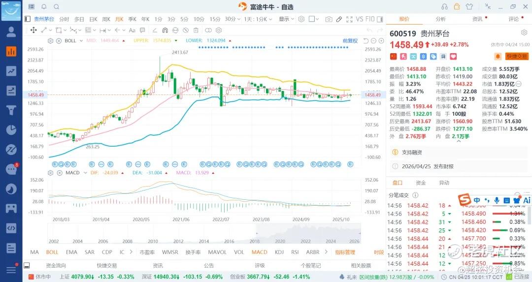Screen dimensions: 532x282
Task: Add text annotation with Aa tool
Action: [132, 30]
